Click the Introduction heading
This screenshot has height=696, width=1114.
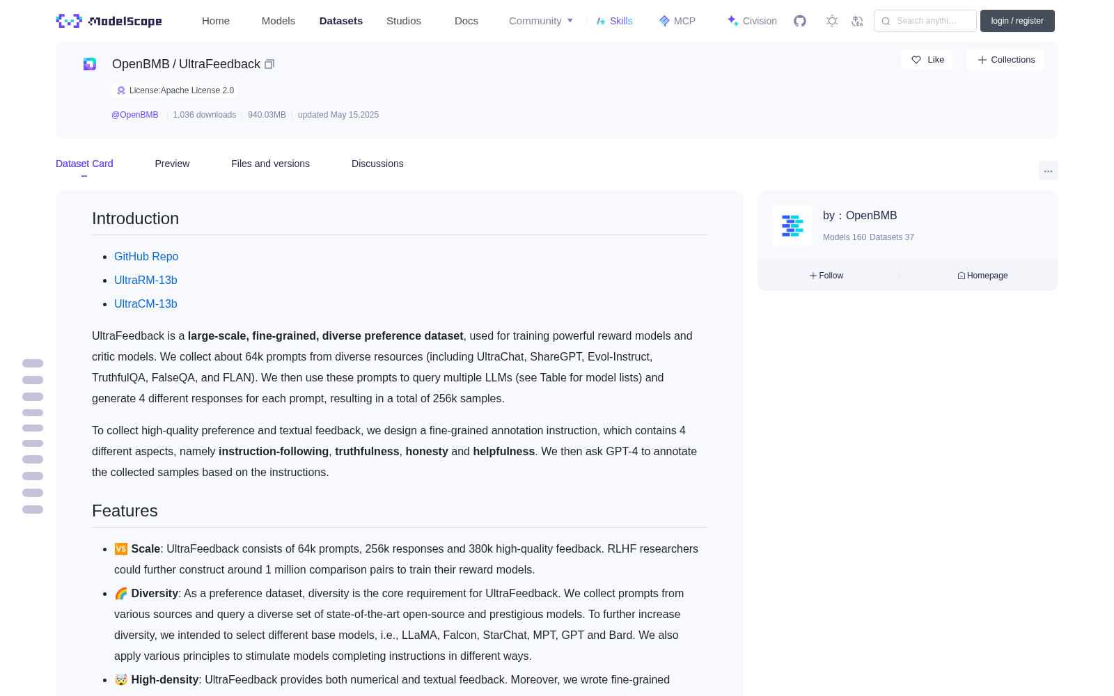(136, 219)
